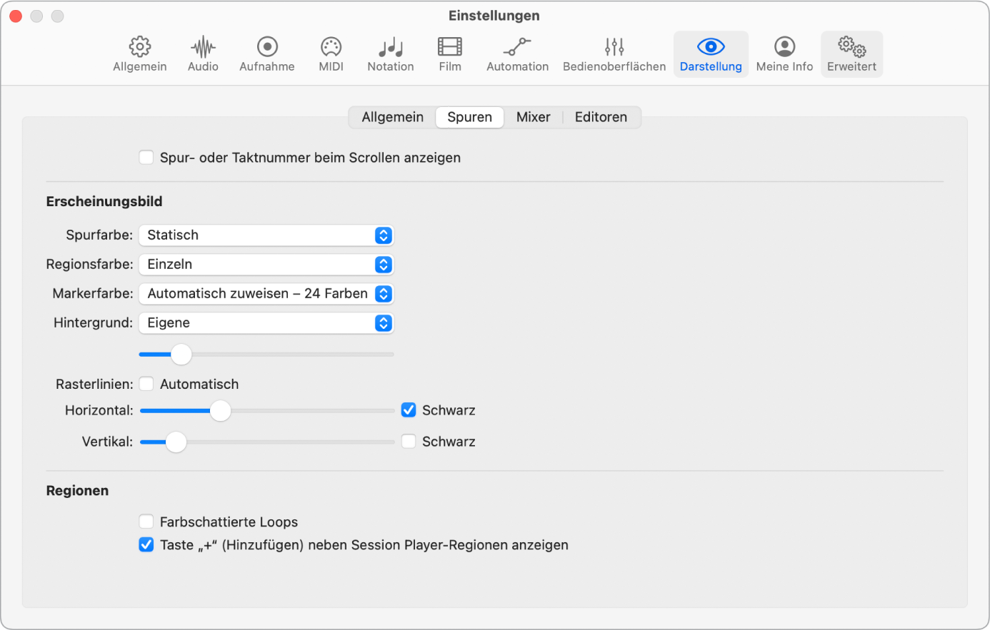Click the Regionen section heading
The width and height of the screenshot is (990, 630).
(77, 491)
